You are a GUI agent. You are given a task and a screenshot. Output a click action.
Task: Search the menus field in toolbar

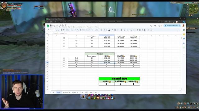point(51,30)
